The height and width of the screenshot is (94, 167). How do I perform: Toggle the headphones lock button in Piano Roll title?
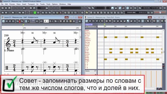pos(150,17)
